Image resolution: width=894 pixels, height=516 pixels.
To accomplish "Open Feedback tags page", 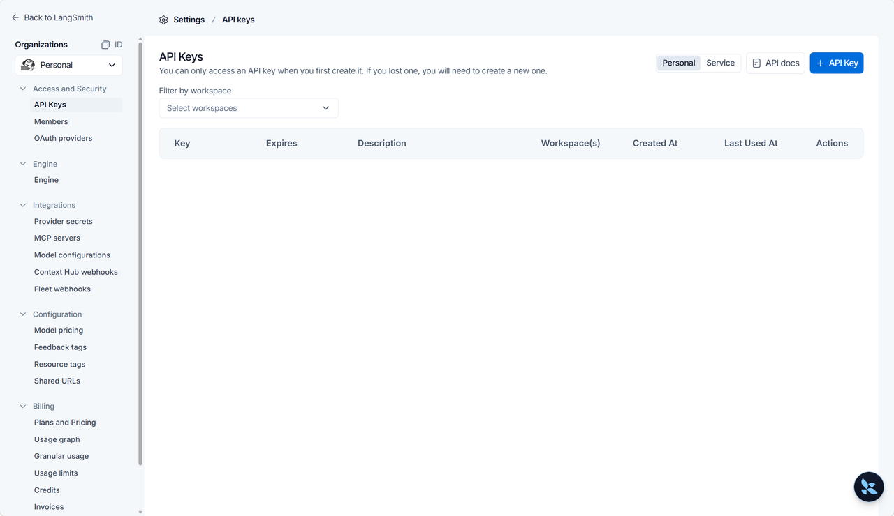I will pos(60,347).
